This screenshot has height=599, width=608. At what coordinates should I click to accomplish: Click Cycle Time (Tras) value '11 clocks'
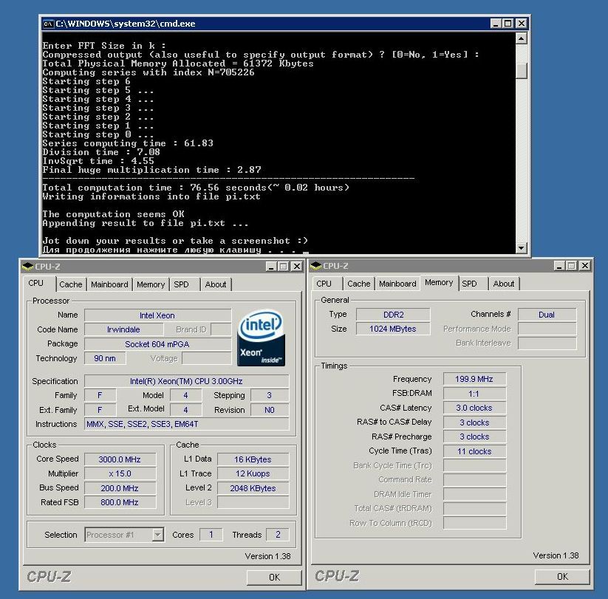pos(474,451)
